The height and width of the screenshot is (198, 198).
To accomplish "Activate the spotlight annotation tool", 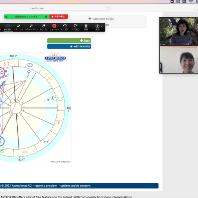I will click(x=31, y=27).
